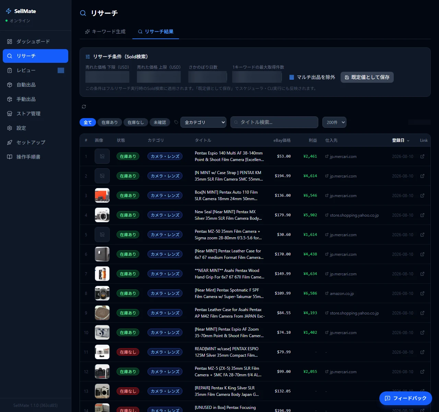
Task: Click 在庫なし badge on ESPIO 125M row
Action: click(x=128, y=352)
